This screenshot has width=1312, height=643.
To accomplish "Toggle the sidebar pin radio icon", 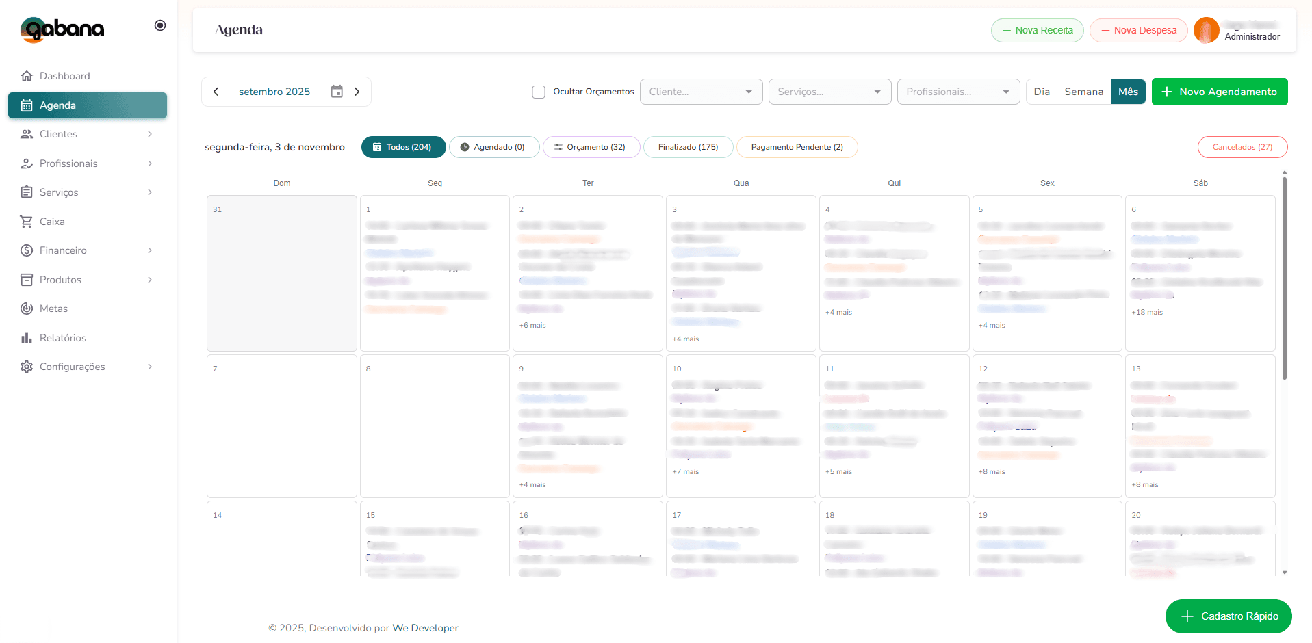I will point(160,26).
